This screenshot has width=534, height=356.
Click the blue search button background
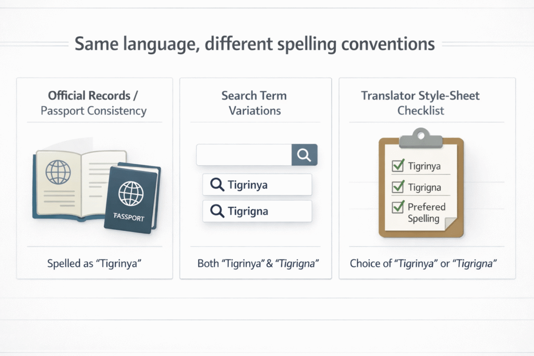[304, 154]
